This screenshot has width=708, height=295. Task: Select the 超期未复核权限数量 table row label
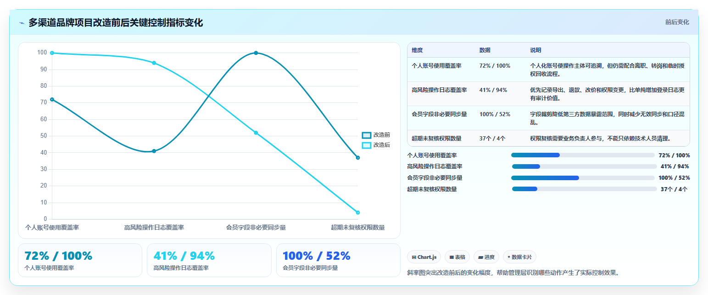436,138
